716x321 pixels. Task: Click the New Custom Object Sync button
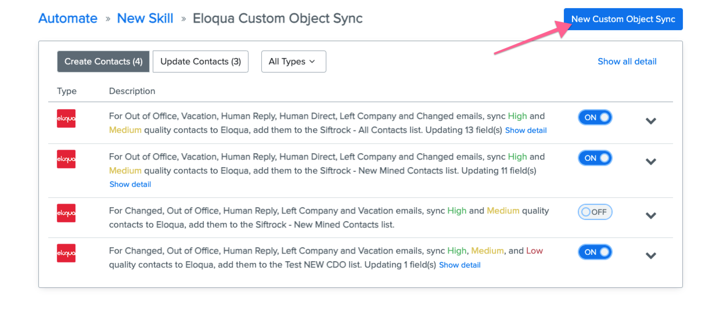click(x=623, y=19)
